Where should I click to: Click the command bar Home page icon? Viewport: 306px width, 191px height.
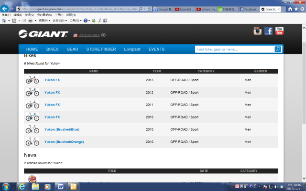(4, 21)
